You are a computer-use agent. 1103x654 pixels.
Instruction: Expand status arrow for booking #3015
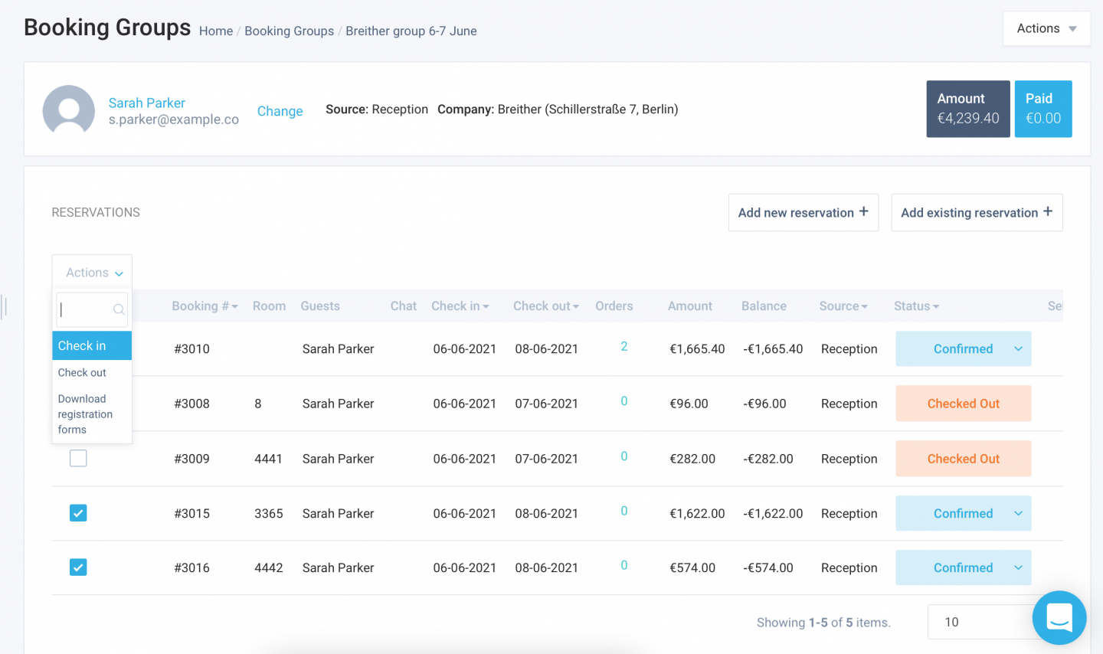(x=1018, y=513)
